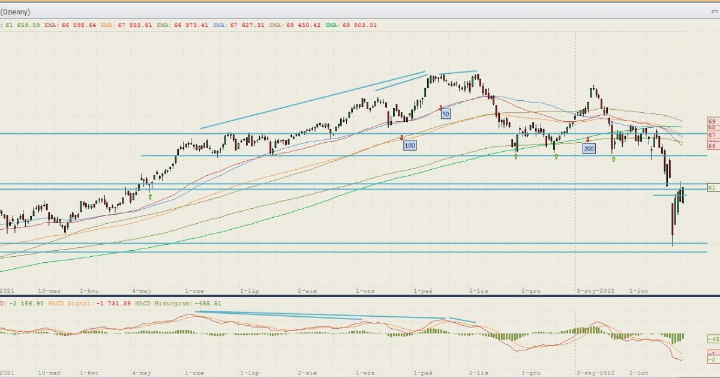The width and height of the screenshot is (720, 378).
Task: Click the MACD Signal legend label
Action: pos(88,304)
